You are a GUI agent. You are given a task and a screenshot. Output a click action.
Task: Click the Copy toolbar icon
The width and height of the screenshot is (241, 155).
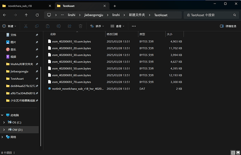(37, 26)
